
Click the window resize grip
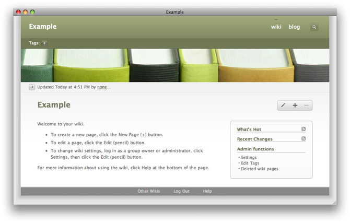click(x=335, y=202)
